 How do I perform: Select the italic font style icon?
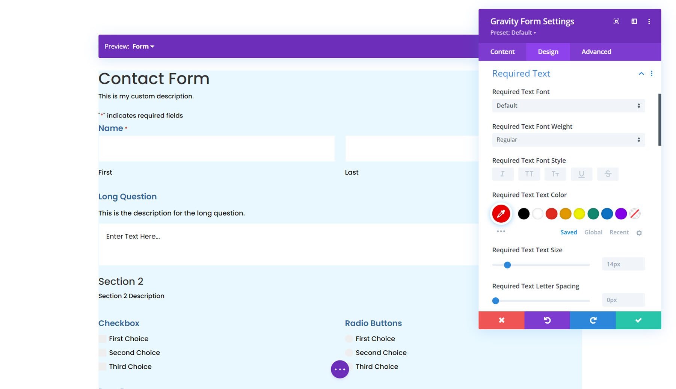tap(502, 174)
